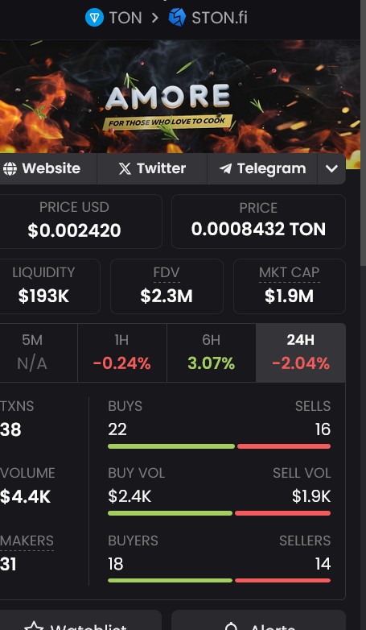
Task: Click the bell icon for Alerts
Action: click(x=231, y=626)
